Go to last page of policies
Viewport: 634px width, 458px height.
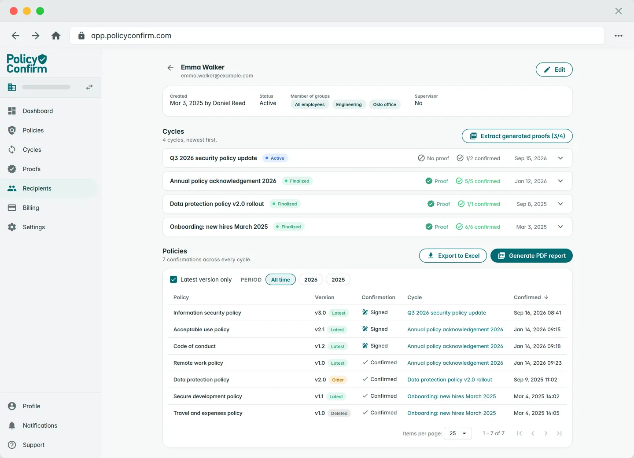tap(559, 433)
